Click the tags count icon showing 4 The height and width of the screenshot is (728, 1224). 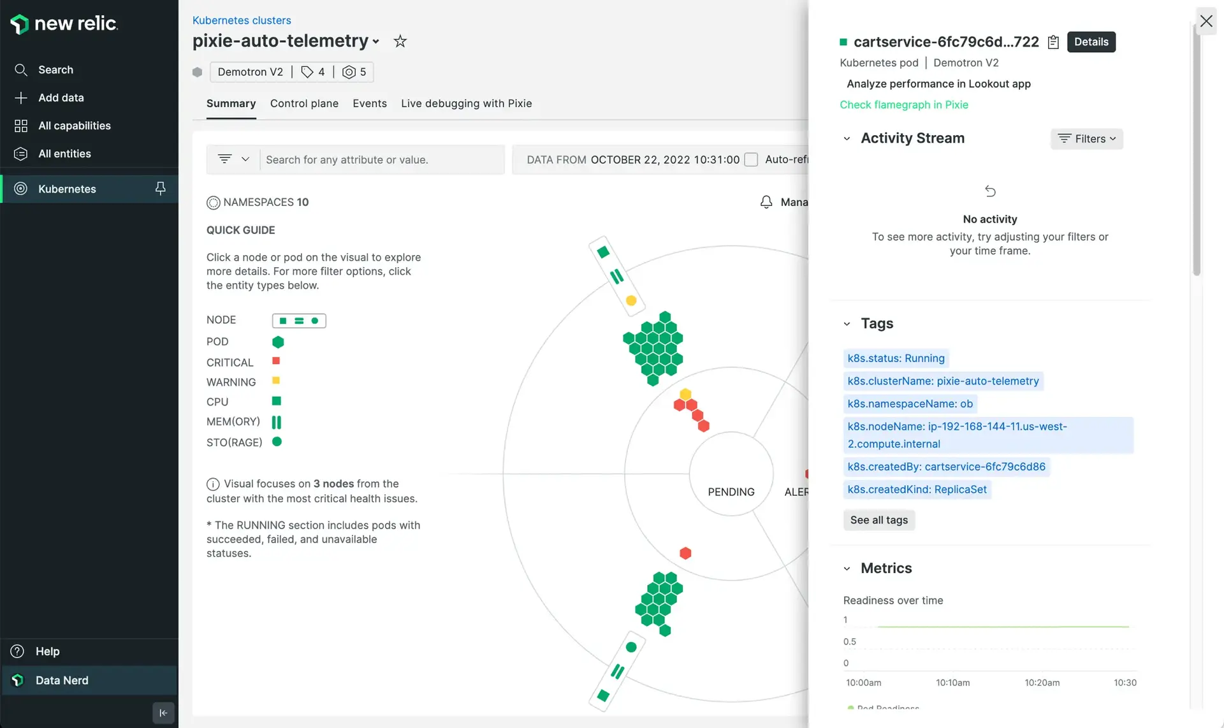[x=308, y=72]
